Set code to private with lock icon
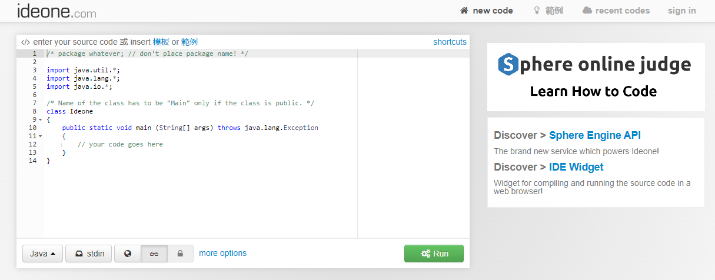Screen dimensions: 715x280 coord(181,254)
